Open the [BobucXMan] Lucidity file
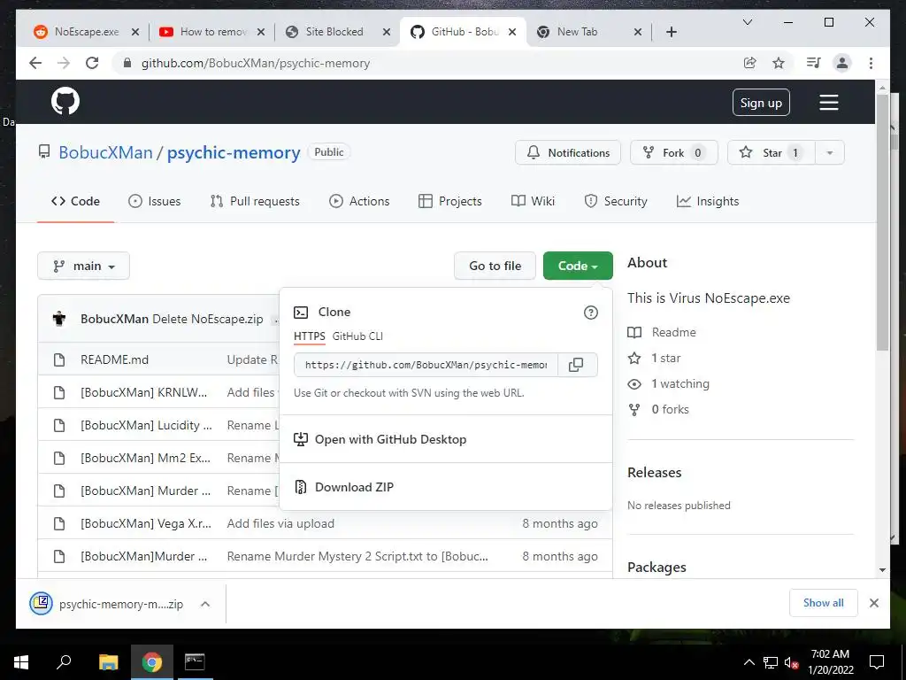Viewport: 906px width, 680px height. pyautogui.click(x=146, y=426)
